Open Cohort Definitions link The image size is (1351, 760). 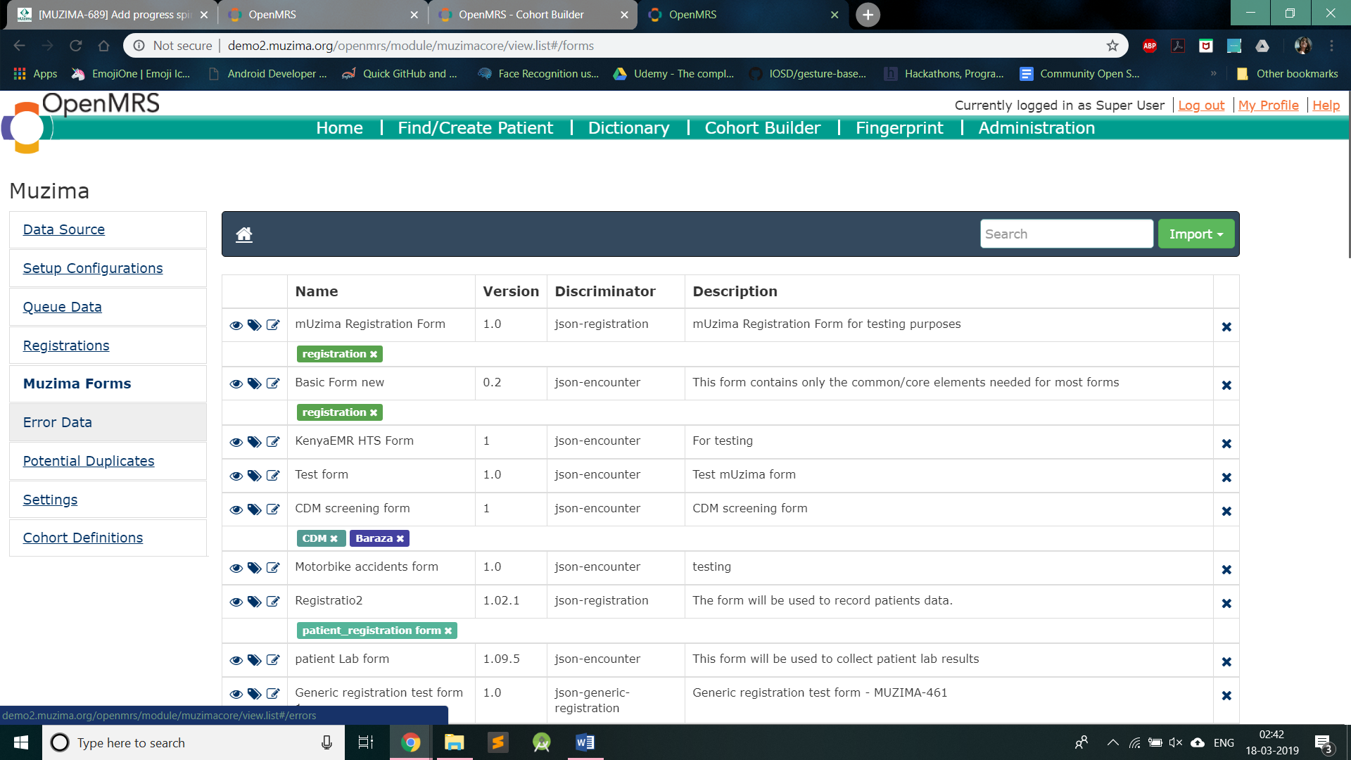click(83, 538)
